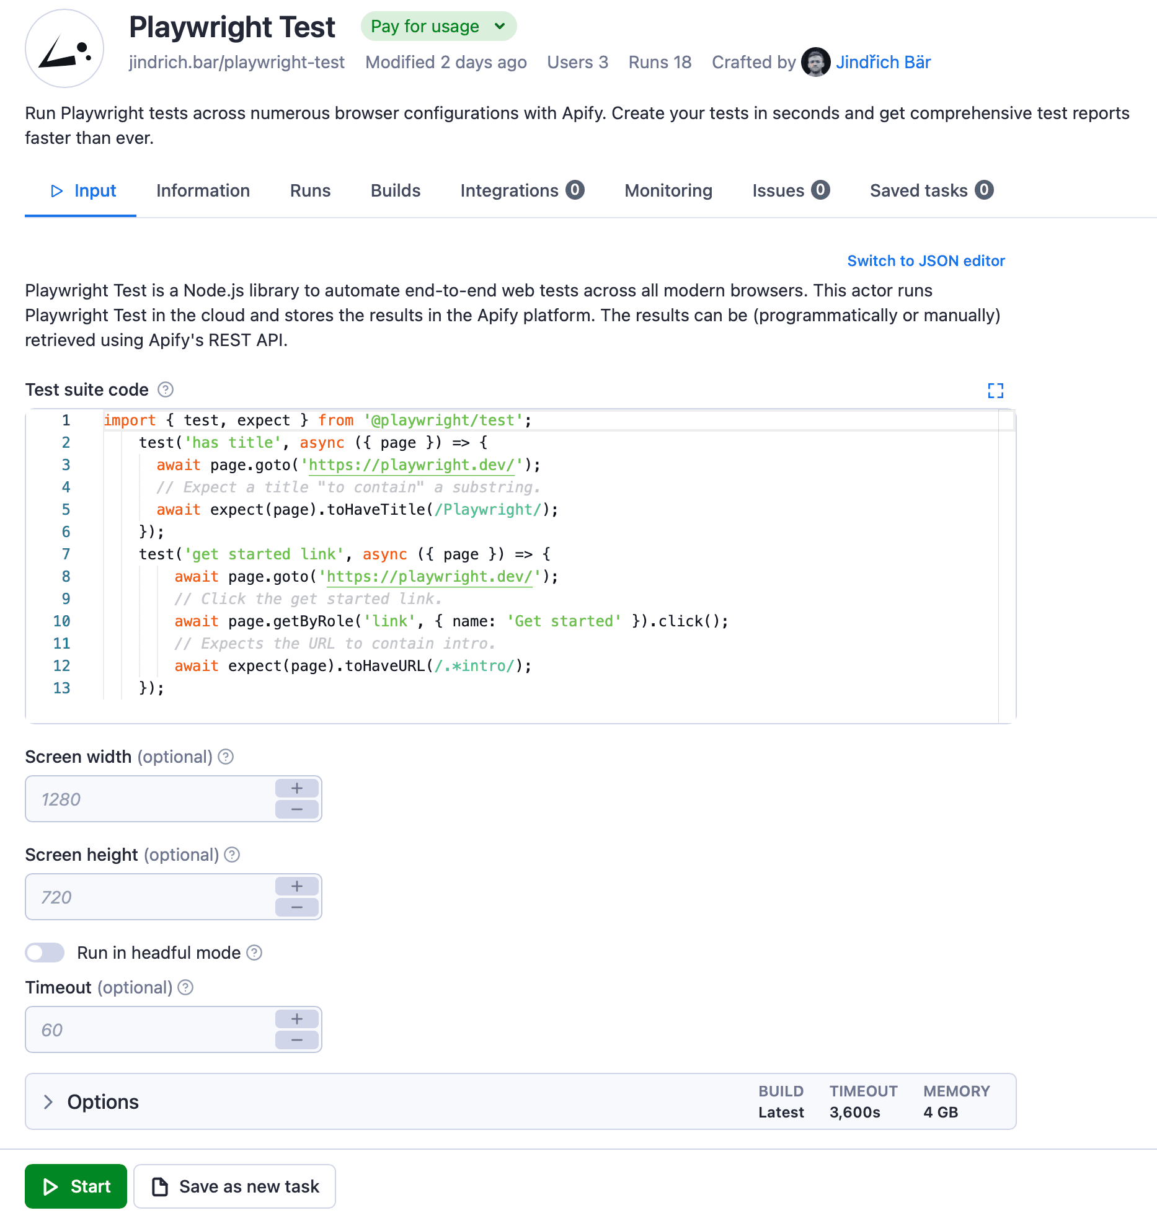Click Save as new task
This screenshot has height=1213, width=1157.
tap(234, 1186)
